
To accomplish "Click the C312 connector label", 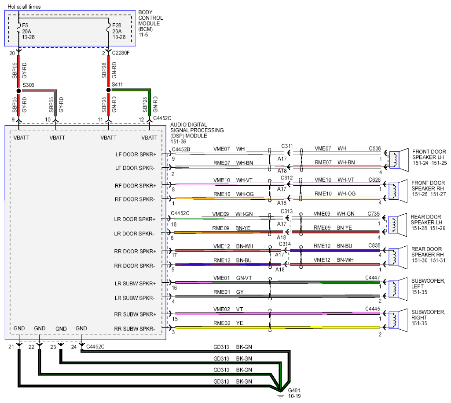I will click(286, 178).
